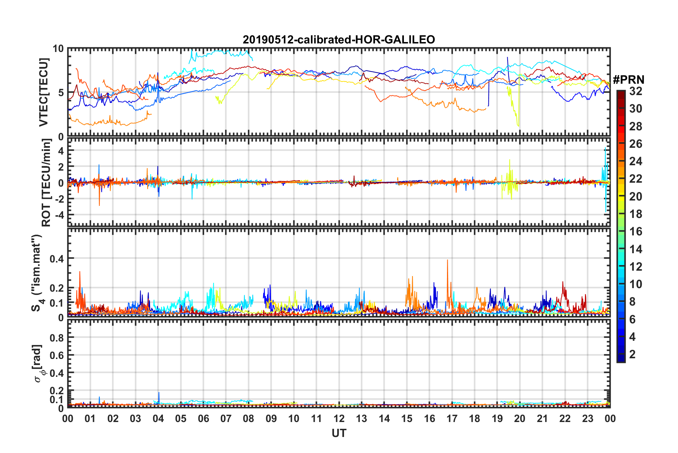Click the "0.6" tick on the σφ axis
The image size is (678, 453).
click(x=57, y=355)
